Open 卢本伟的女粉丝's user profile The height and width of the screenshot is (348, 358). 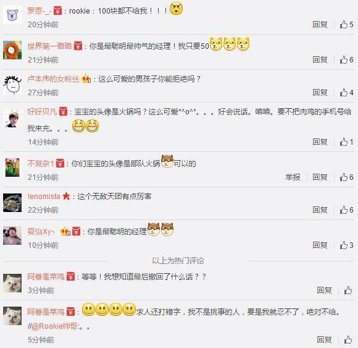pyautogui.click(x=53, y=79)
